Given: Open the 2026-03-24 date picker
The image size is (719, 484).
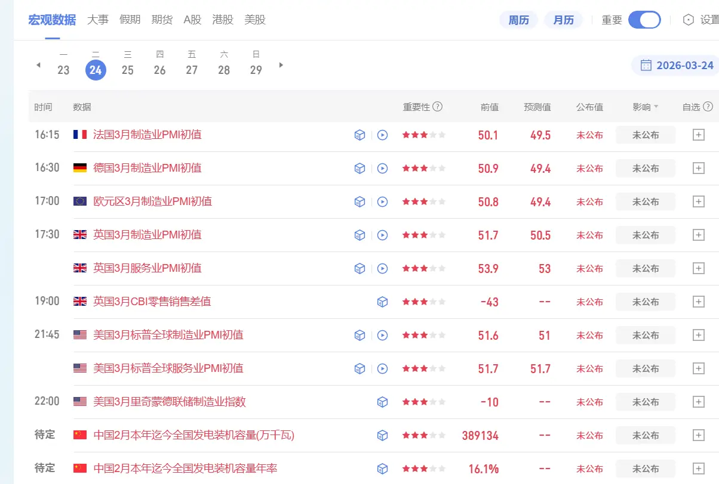Looking at the screenshot, I should 677,66.
